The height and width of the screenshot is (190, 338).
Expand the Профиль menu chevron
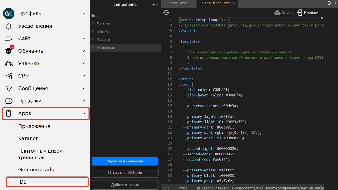pyautogui.click(x=84, y=14)
